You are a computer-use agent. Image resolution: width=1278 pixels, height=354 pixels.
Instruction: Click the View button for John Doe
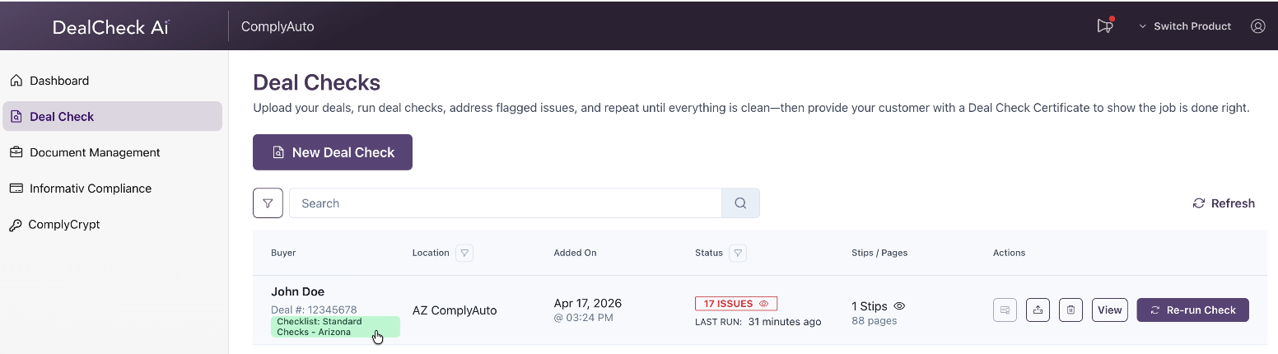(x=1109, y=310)
